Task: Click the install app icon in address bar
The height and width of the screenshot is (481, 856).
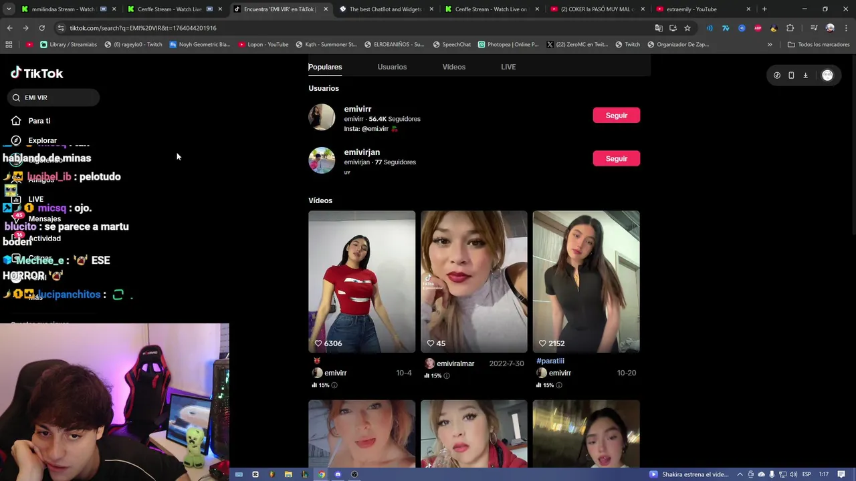Action: pos(673,28)
